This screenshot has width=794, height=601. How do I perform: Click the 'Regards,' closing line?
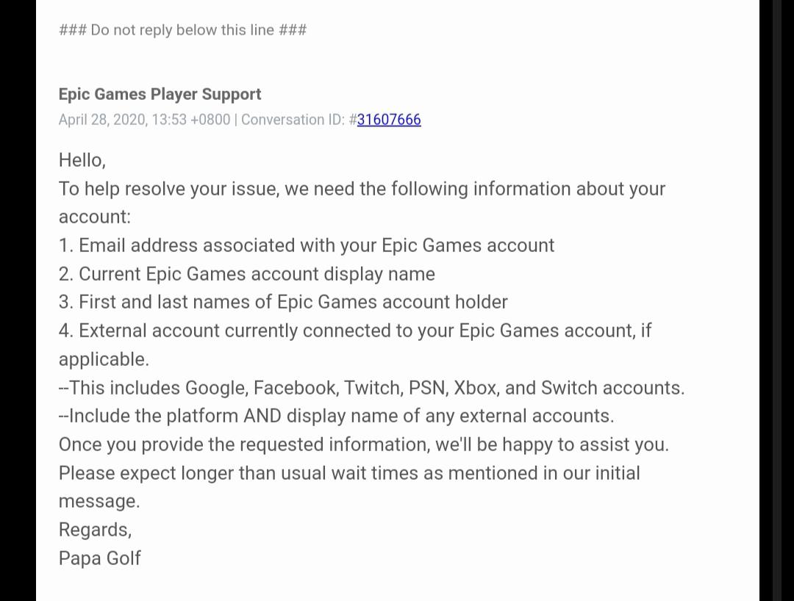point(95,530)
